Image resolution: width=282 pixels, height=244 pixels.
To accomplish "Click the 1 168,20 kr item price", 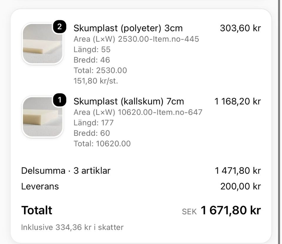I will point(237,101).
